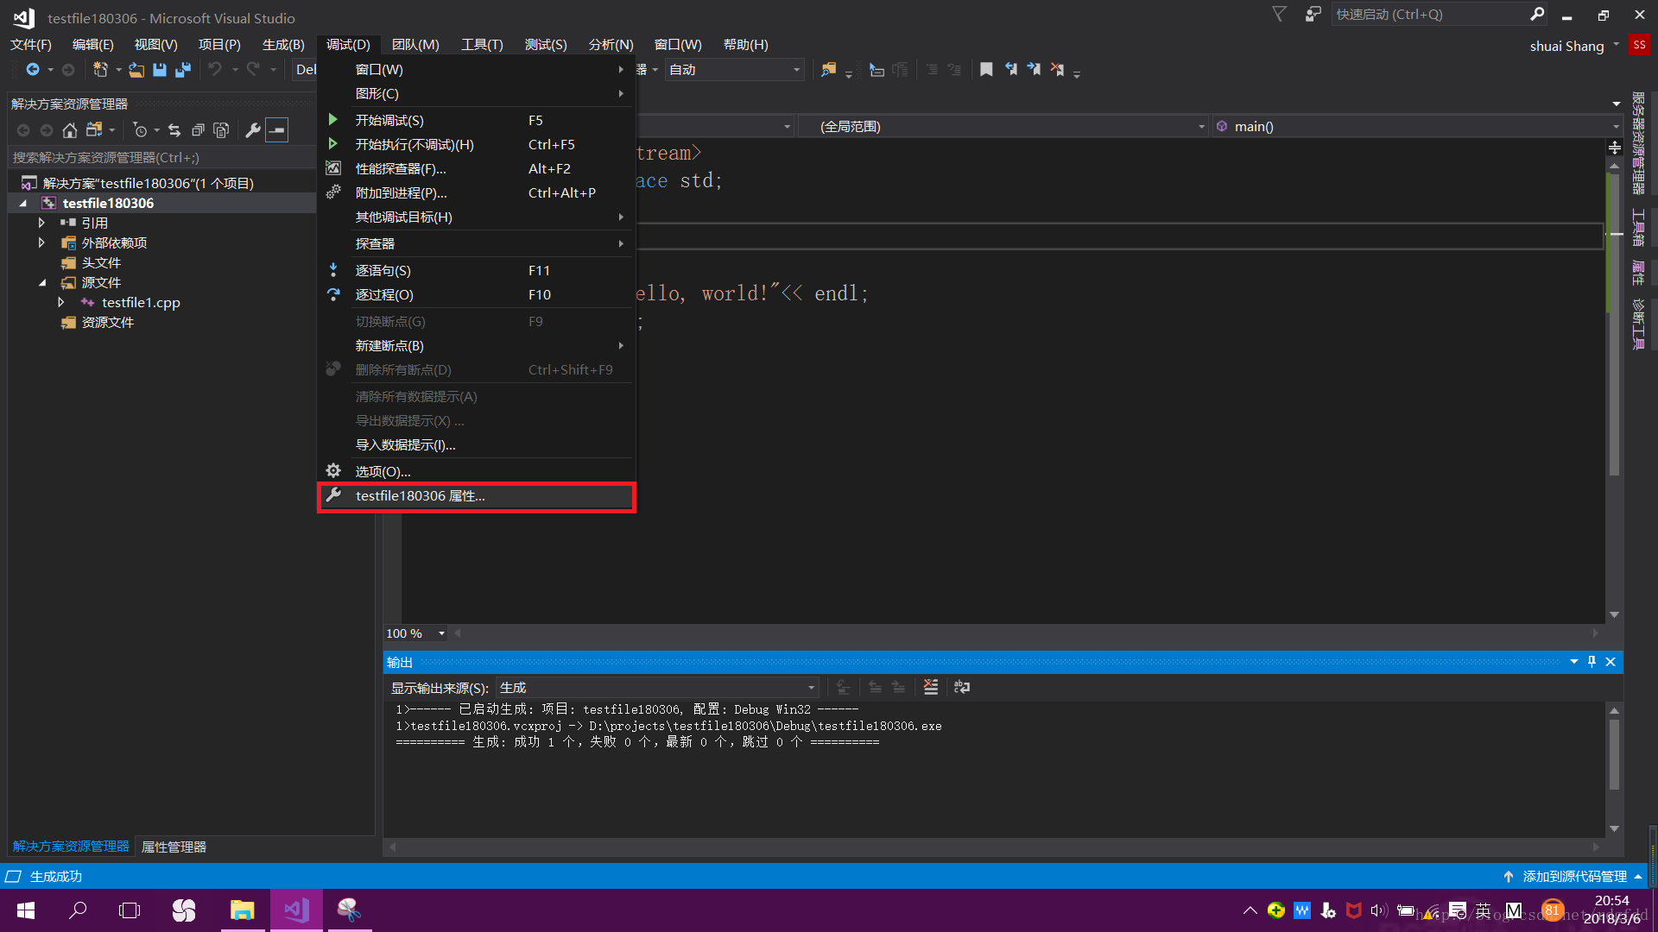Switch to the 属性管理器 tab
This screenshot has width=1658, height=932.
174,847
